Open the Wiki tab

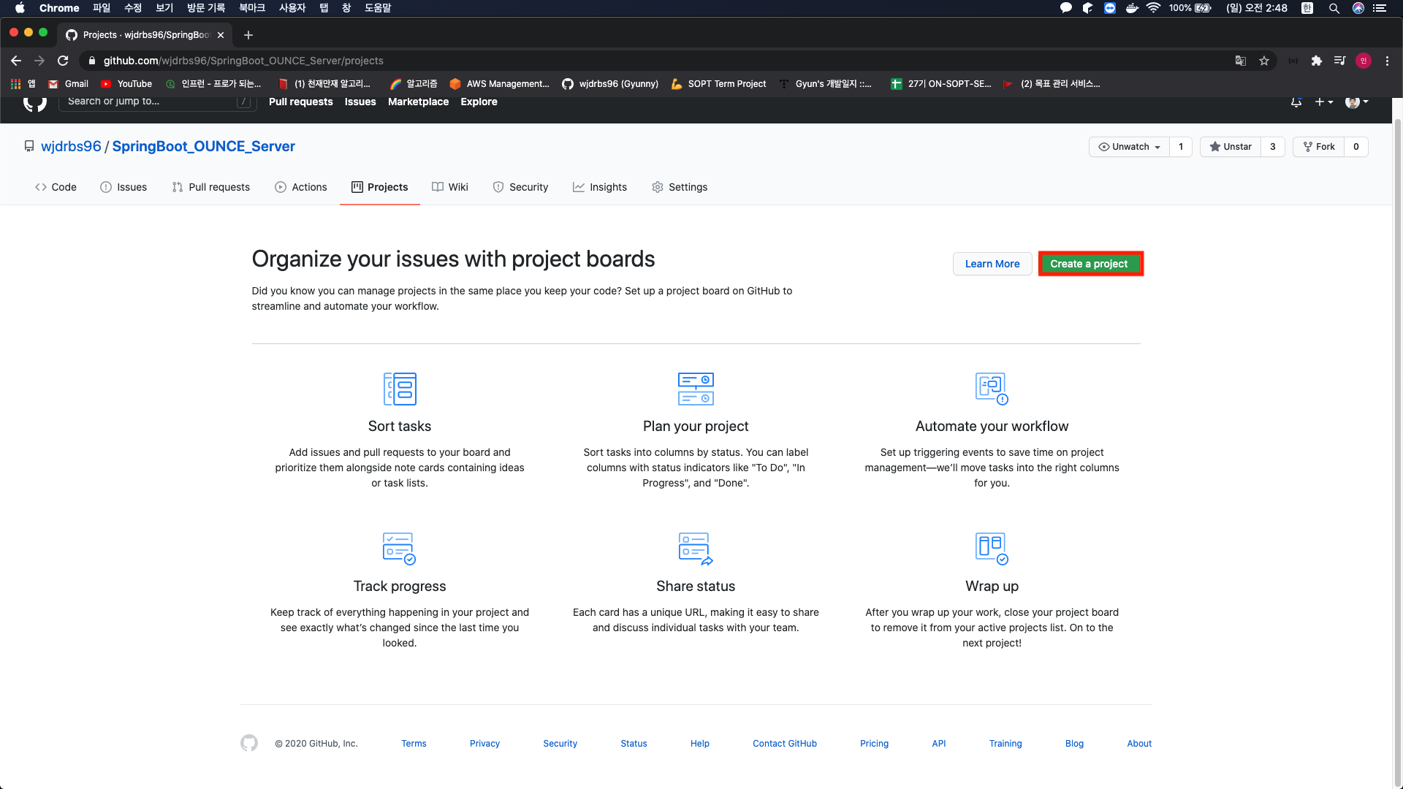pos(450,187)
